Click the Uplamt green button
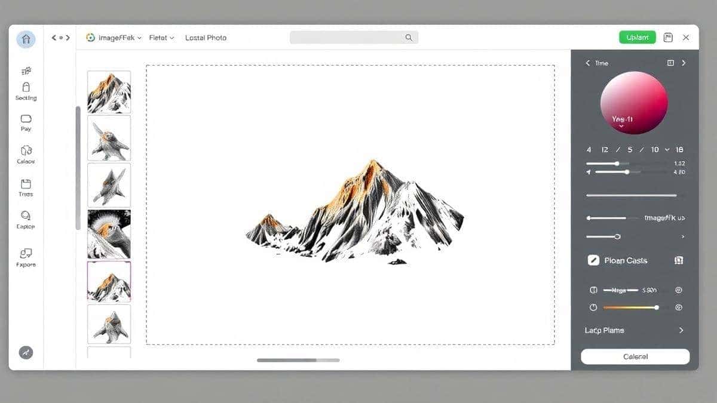 point(638,38)
